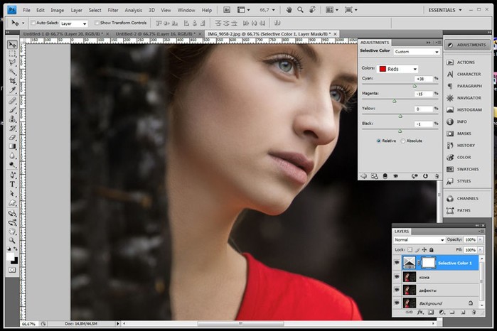Switch to the Untitled-2 document tab
This screenshot has width=497, height=331.
coord(159,33)
